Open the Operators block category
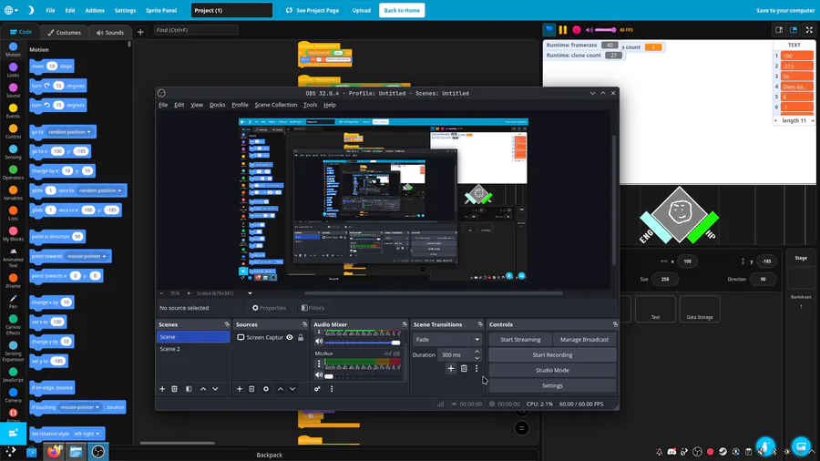The image size is (820, 461). click(13, 172)
